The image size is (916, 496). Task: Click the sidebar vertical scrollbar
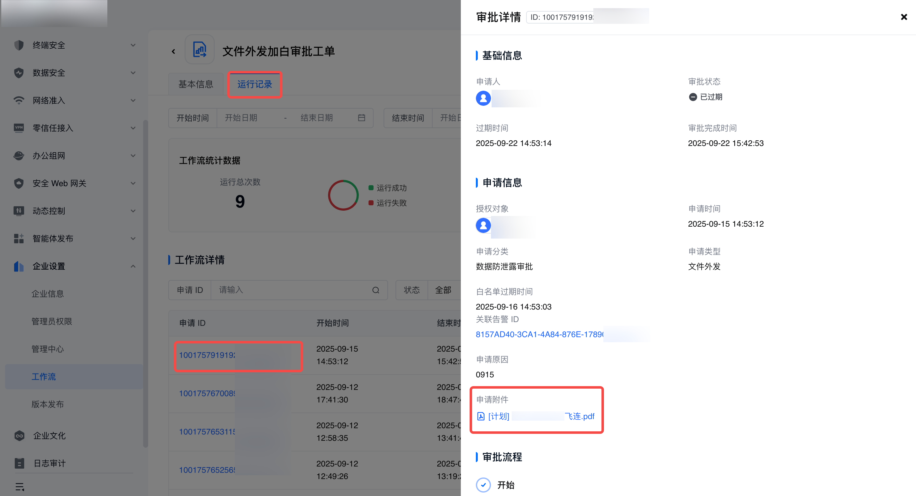pyautogui.click(x=145, y=283)
